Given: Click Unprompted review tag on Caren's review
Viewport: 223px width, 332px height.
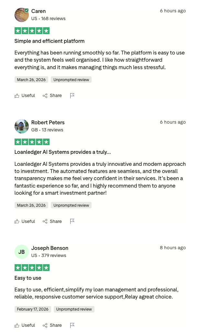Looking at the screenshot, I should (x=71, y=80).
